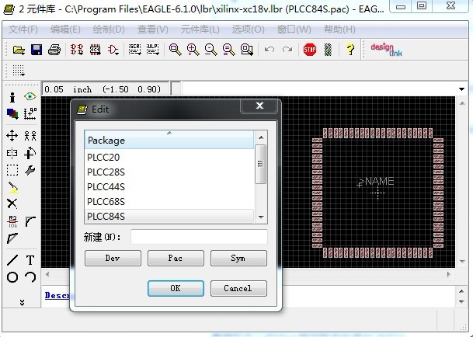Viewport: 473px width, 337px height.
Task: Open the Symbol editor gate icon
Action: point(113,50)
